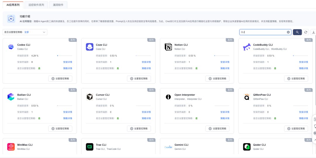Click the CodeBuddy CLI mascot icon
This screenshot has width=316, height=158.
pyautogui.click(x=247, y=47)
